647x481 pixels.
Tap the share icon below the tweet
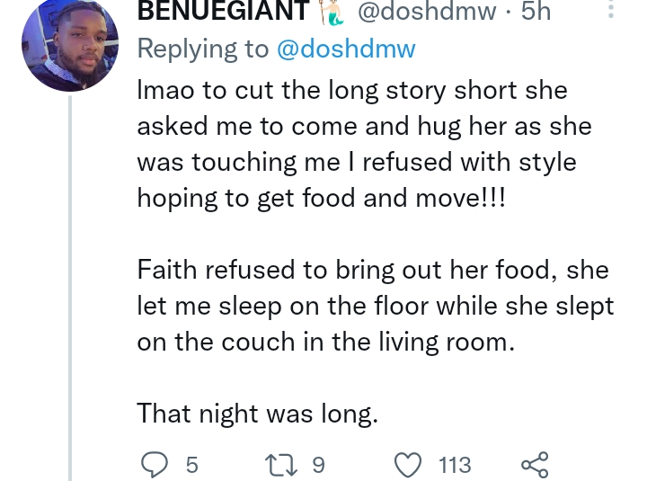pos(536,465)
